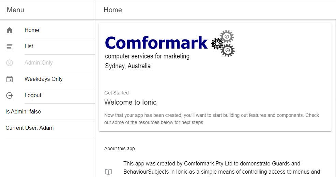Click the Comformark logo image

tap(170, 50)
